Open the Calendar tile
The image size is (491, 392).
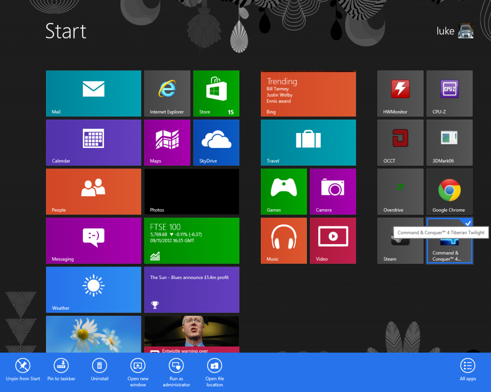[94, 143]
